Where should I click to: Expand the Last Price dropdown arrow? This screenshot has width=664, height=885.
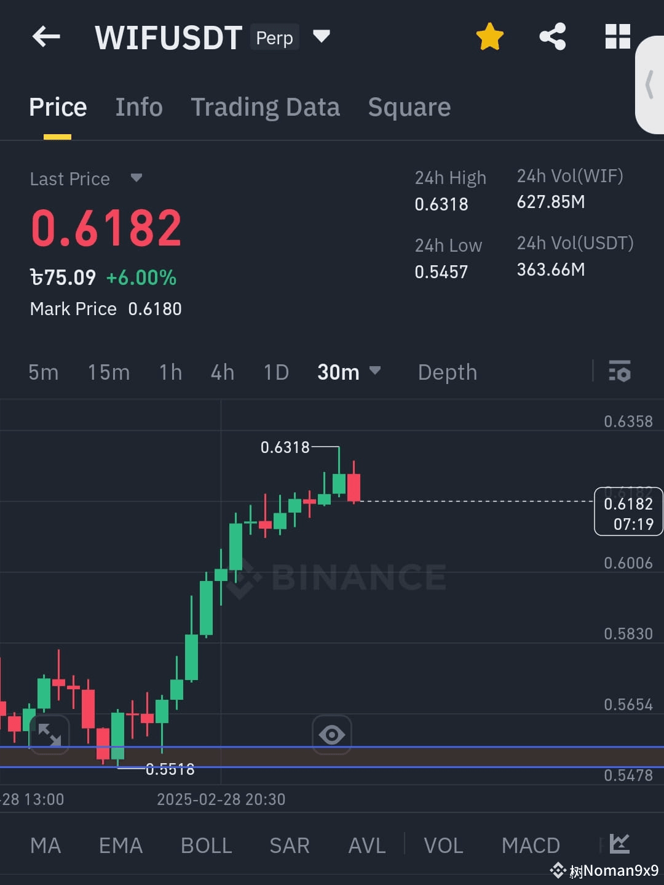[x=136, y=178]
